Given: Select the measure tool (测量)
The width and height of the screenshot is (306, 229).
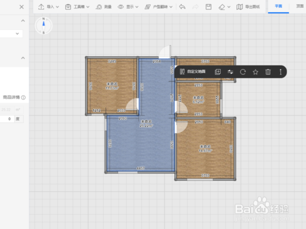Looking at the screenshot, I should 103,7.
